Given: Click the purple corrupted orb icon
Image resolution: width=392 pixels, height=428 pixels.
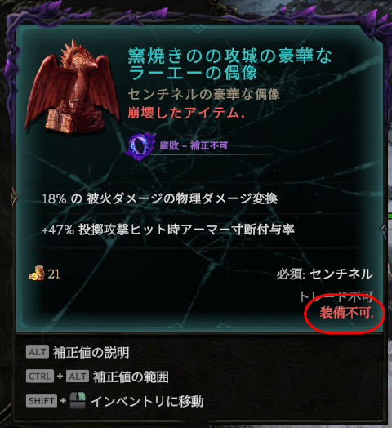Looking at the screenshot, I should (140, 145).
